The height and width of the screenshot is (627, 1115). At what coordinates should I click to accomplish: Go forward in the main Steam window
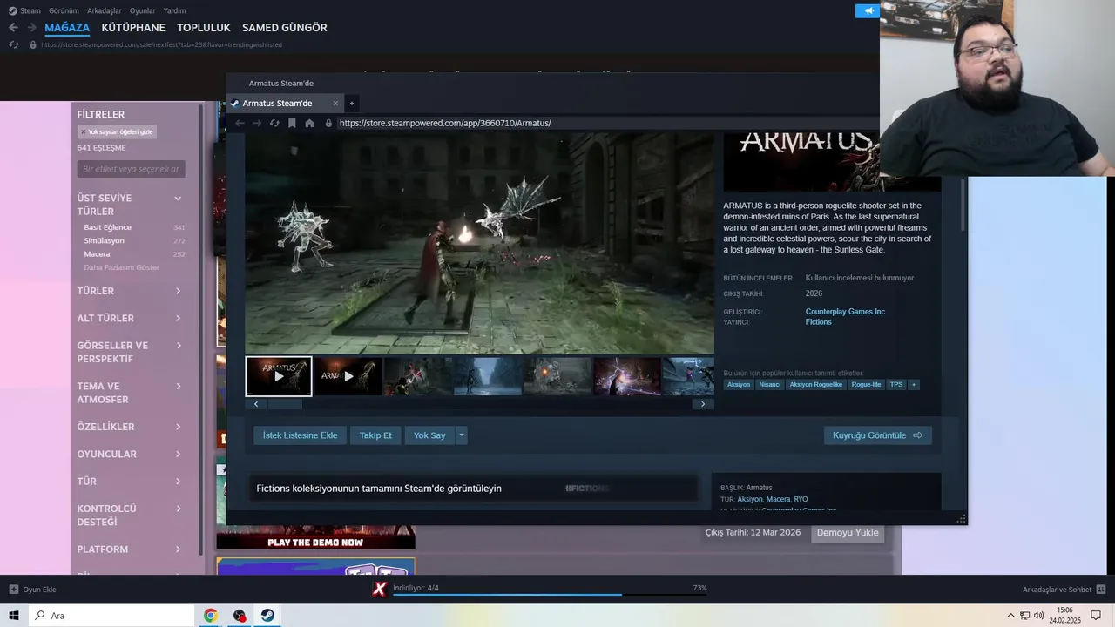(x=31, y=28)
